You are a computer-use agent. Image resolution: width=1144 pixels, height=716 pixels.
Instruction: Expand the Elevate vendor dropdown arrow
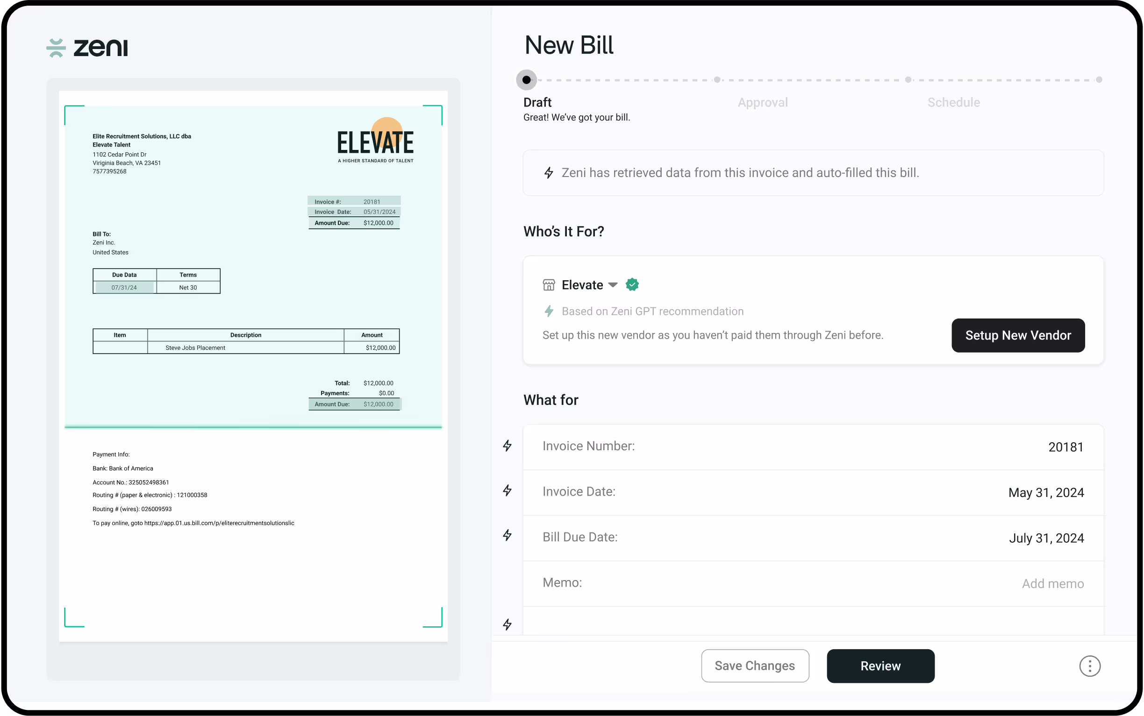(613, 285)
